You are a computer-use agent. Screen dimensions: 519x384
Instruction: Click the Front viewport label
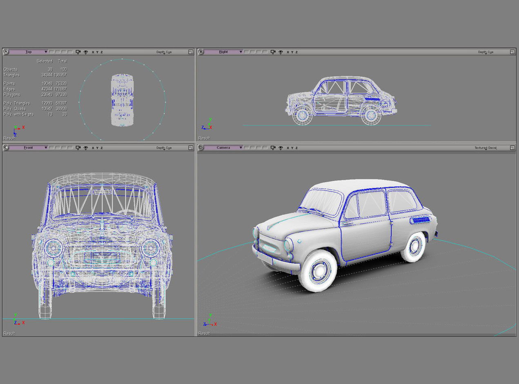click(x=29, y=148)
